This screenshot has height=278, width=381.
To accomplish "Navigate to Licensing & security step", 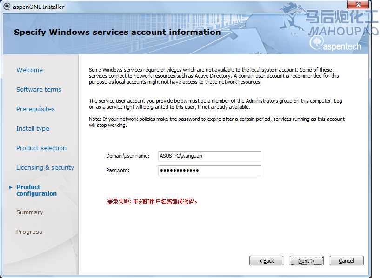I will [45, 167].
